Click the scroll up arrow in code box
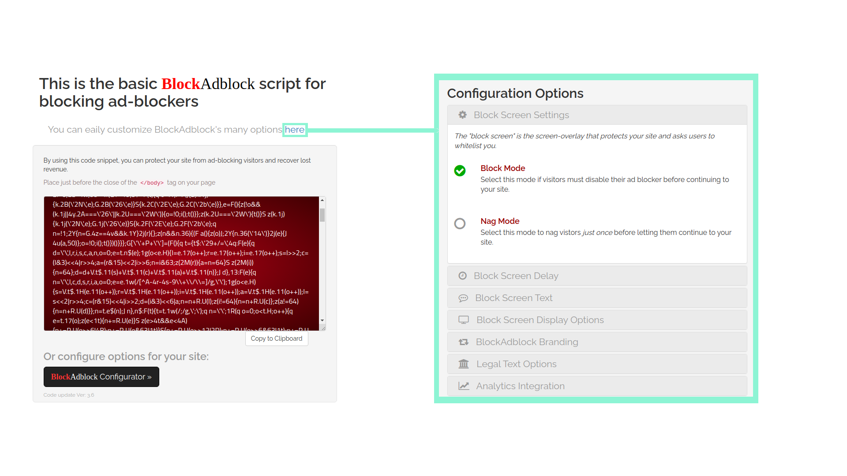 pos(322,201)
